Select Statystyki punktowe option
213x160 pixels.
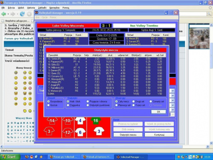tap(88, 105)
